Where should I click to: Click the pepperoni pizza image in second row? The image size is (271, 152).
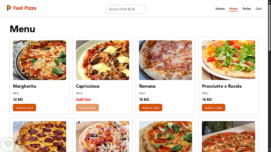40,136
